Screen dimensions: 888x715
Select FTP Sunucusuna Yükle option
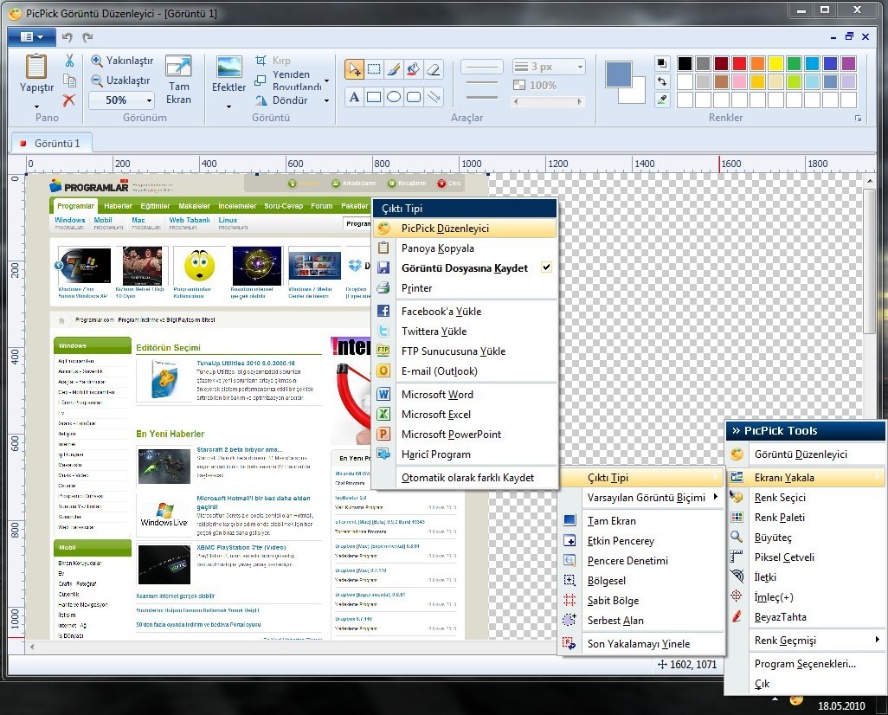[x=465, y=351]
